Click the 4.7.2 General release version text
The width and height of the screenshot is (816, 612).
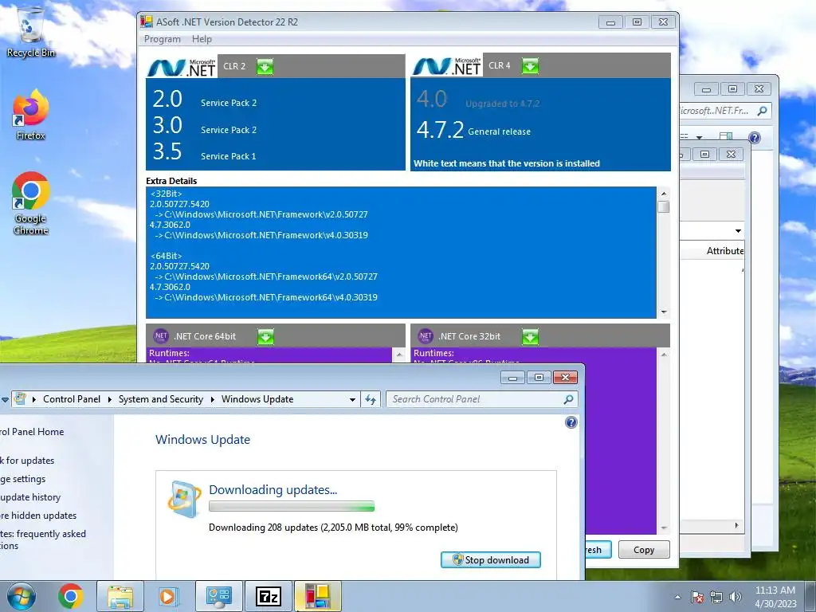point(473,130)
